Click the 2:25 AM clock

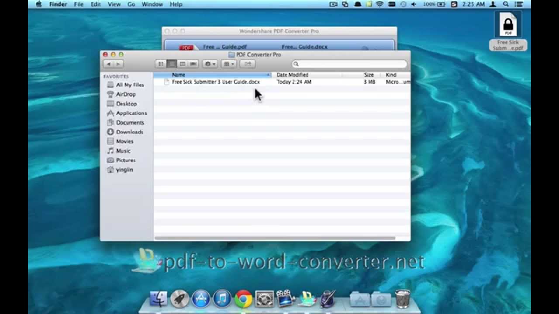(x=473, y=4)
